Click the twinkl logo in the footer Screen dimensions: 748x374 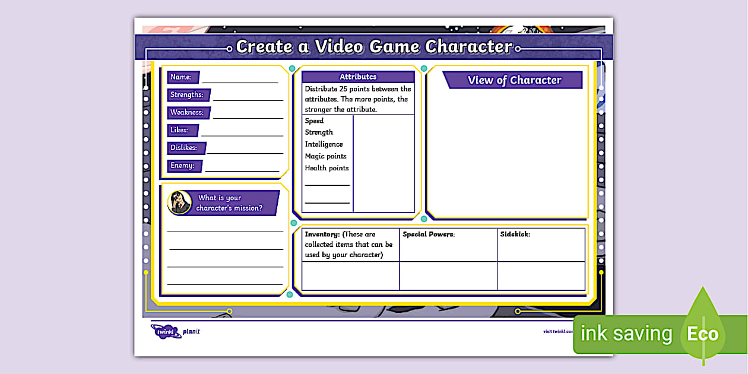tap(166, 331)
